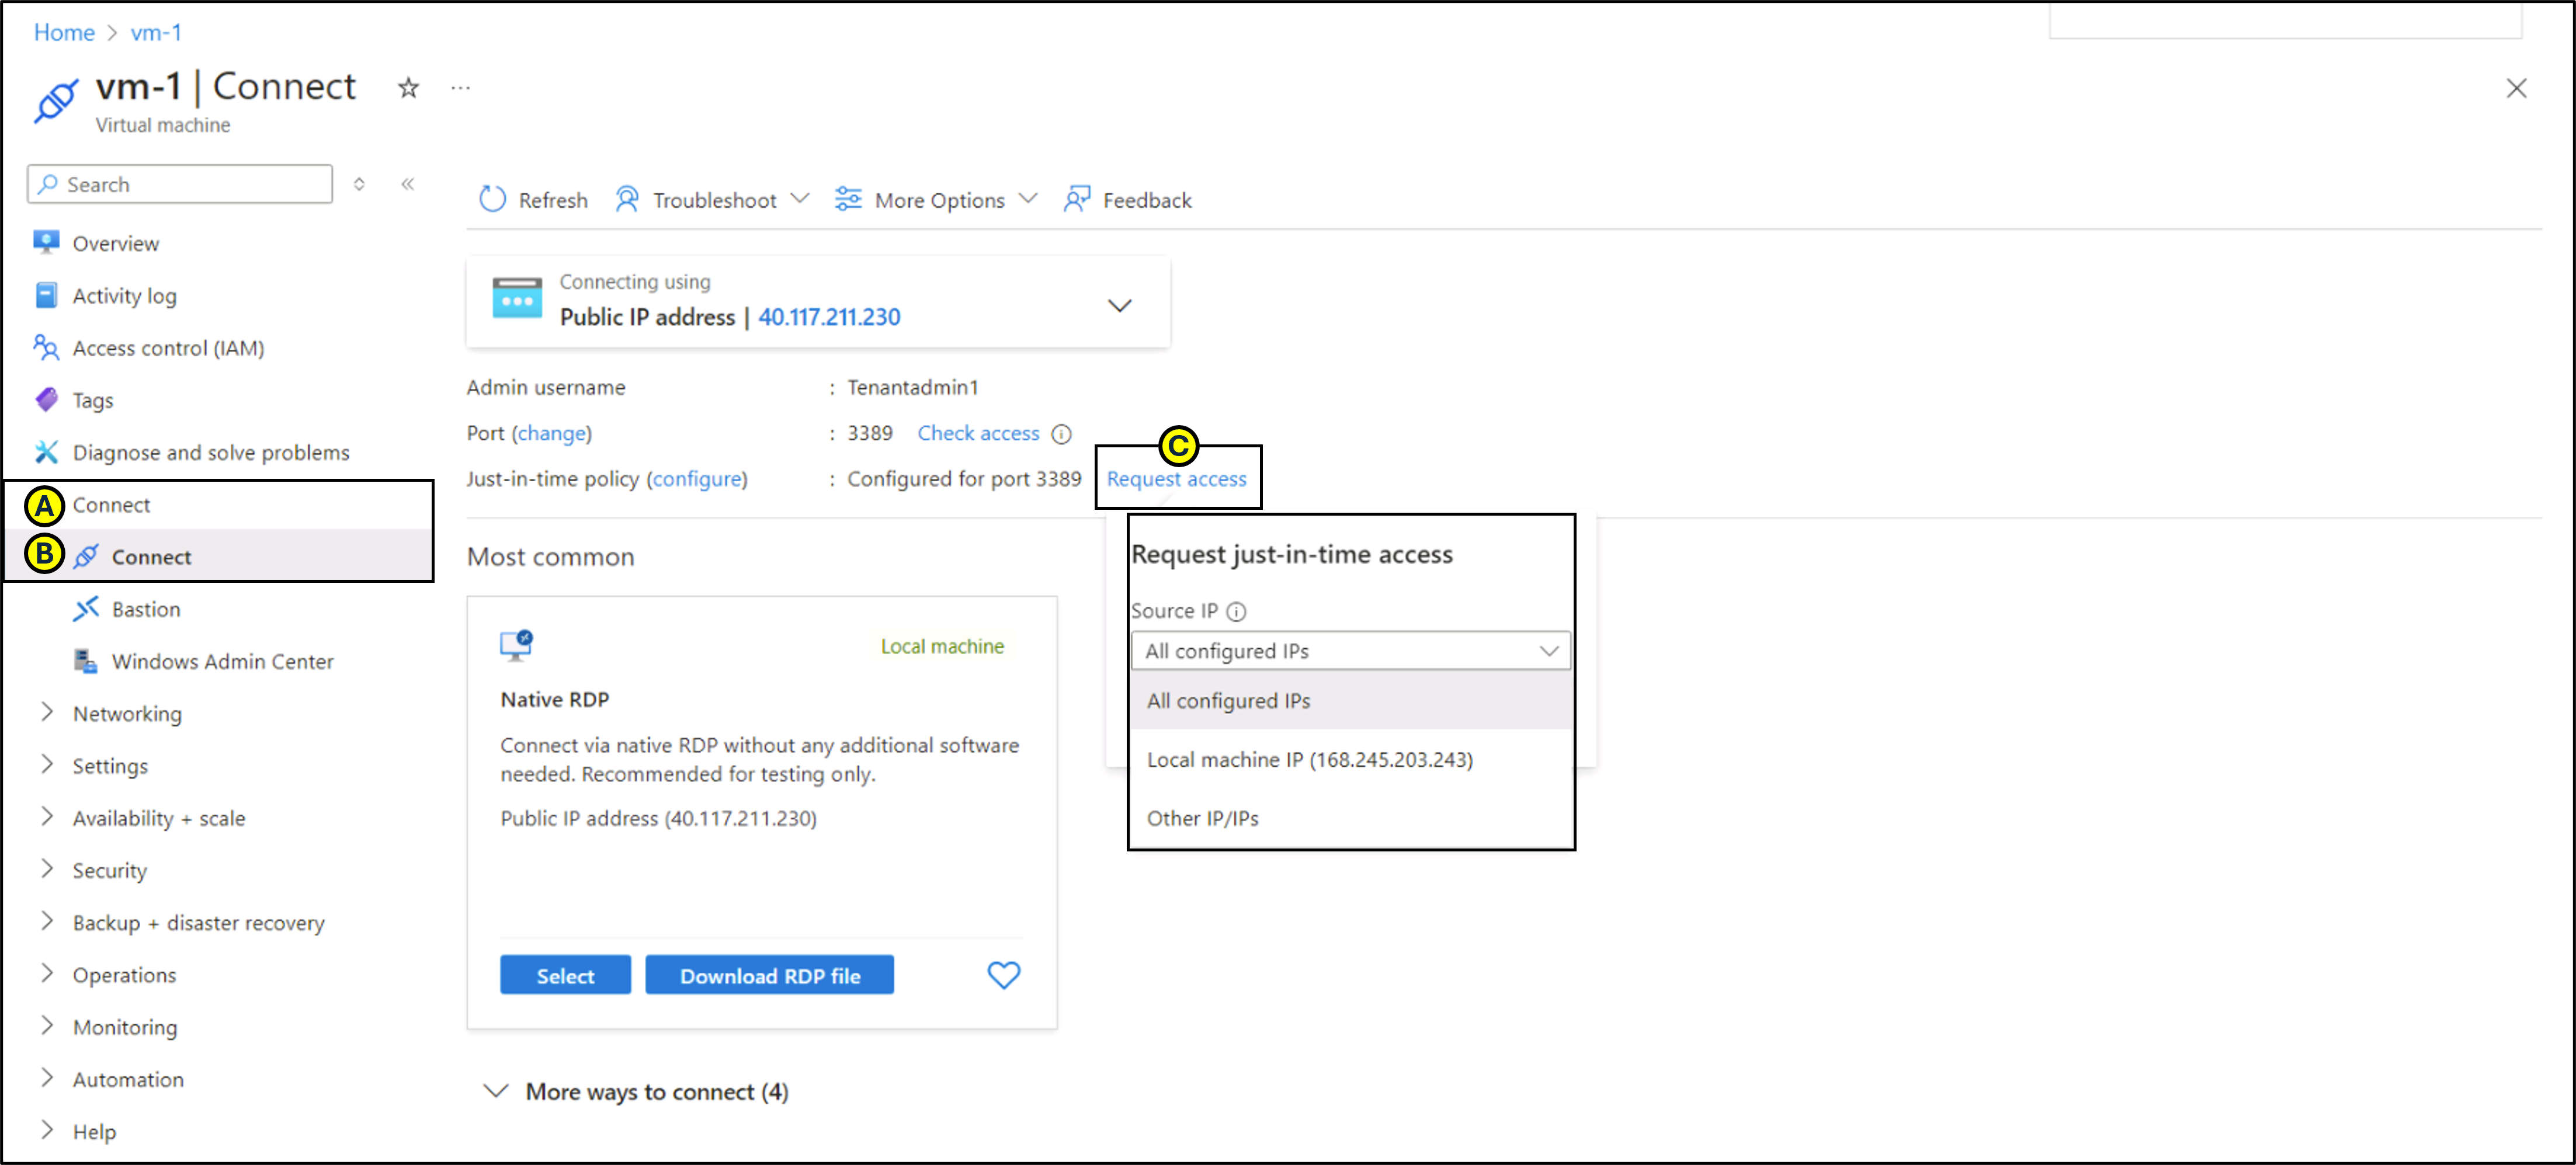This screenshot has height=1165, width=2576.
Task: Click the info icon next to Check access
Action: tap(1062, 434)
